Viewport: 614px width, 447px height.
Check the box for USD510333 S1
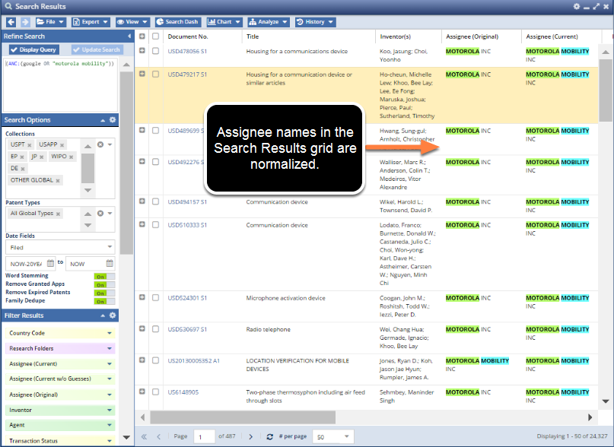click(x=155, y=225)
